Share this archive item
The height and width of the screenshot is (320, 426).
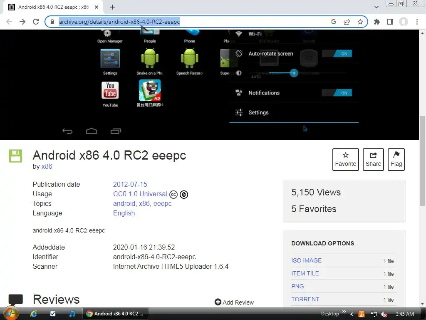coord(373,160)
